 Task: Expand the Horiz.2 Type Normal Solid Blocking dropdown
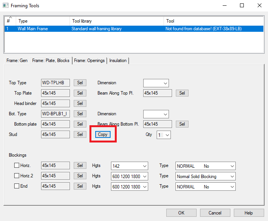coord(205,176)
